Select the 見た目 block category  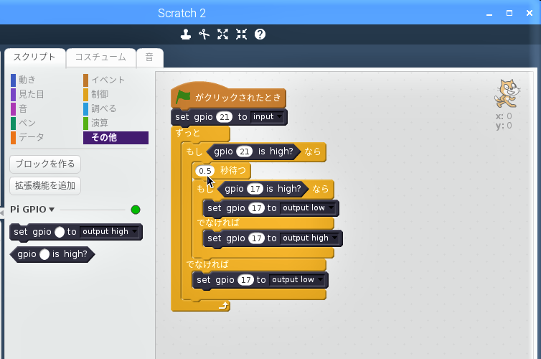[x=27, y=94]
